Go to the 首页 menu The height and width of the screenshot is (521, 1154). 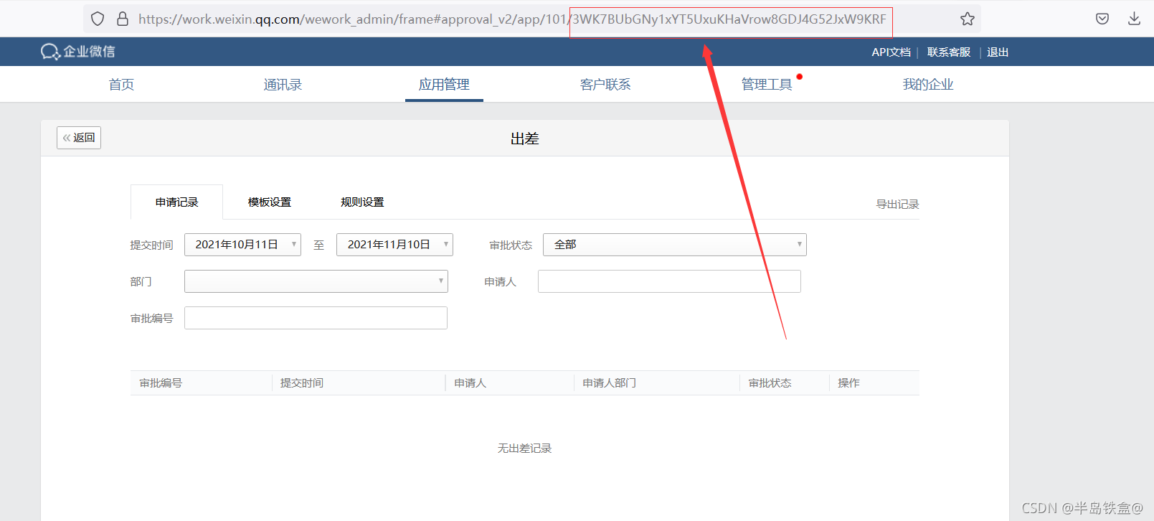point(121,85)
